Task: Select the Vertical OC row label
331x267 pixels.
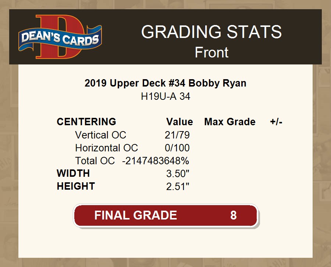Action: click(100, 135)
